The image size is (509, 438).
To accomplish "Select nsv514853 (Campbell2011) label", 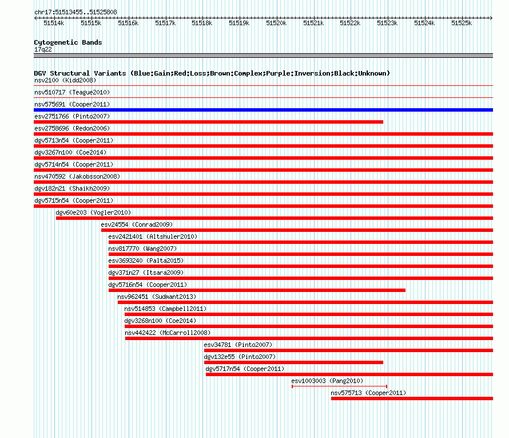I will point(165,309).
